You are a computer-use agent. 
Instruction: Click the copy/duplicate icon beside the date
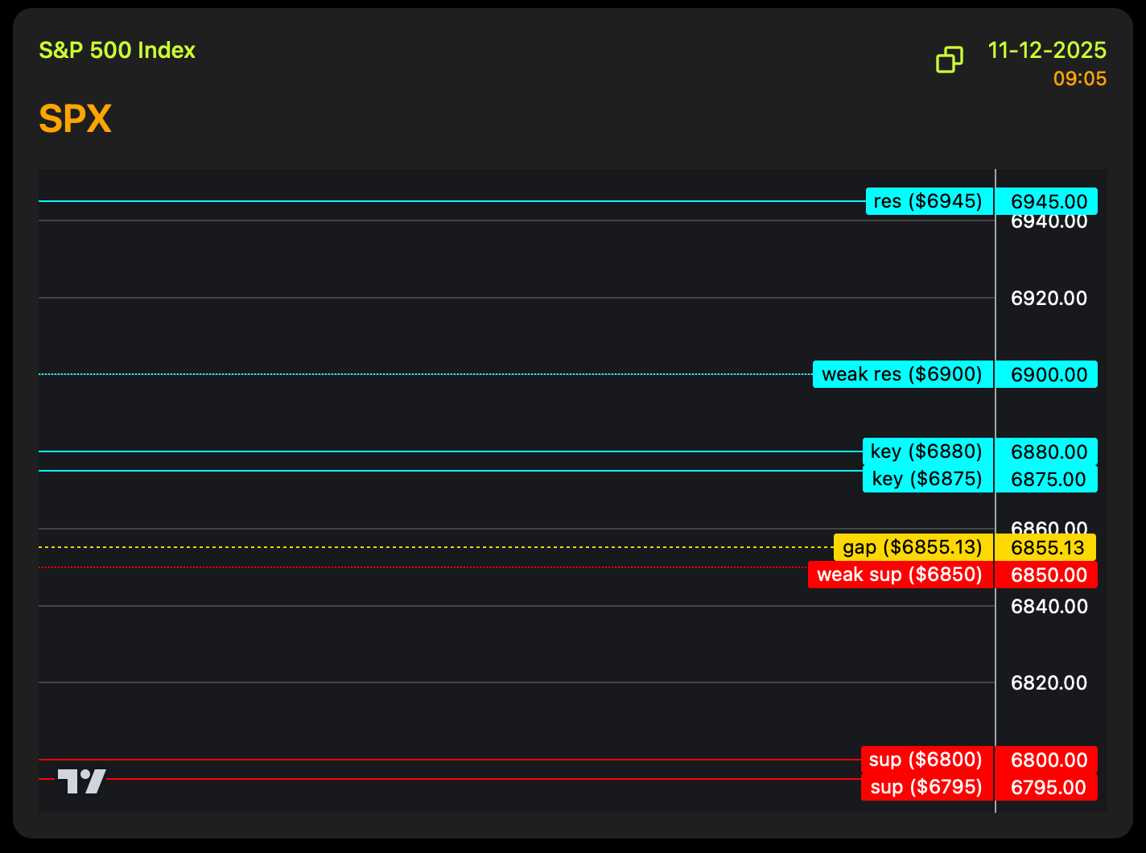pyautogui.click(x=950, y=60)
